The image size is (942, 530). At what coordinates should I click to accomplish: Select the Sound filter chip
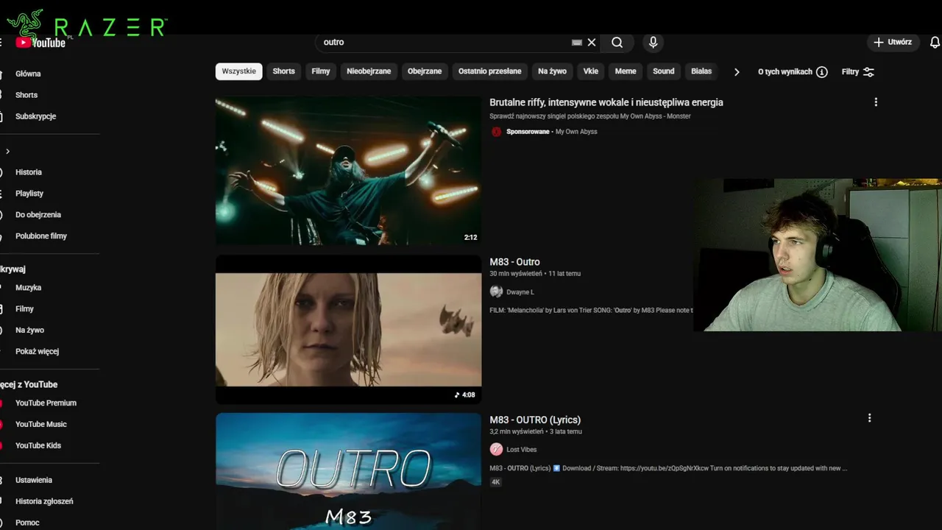pyautogui.click(x=664, y=71)
